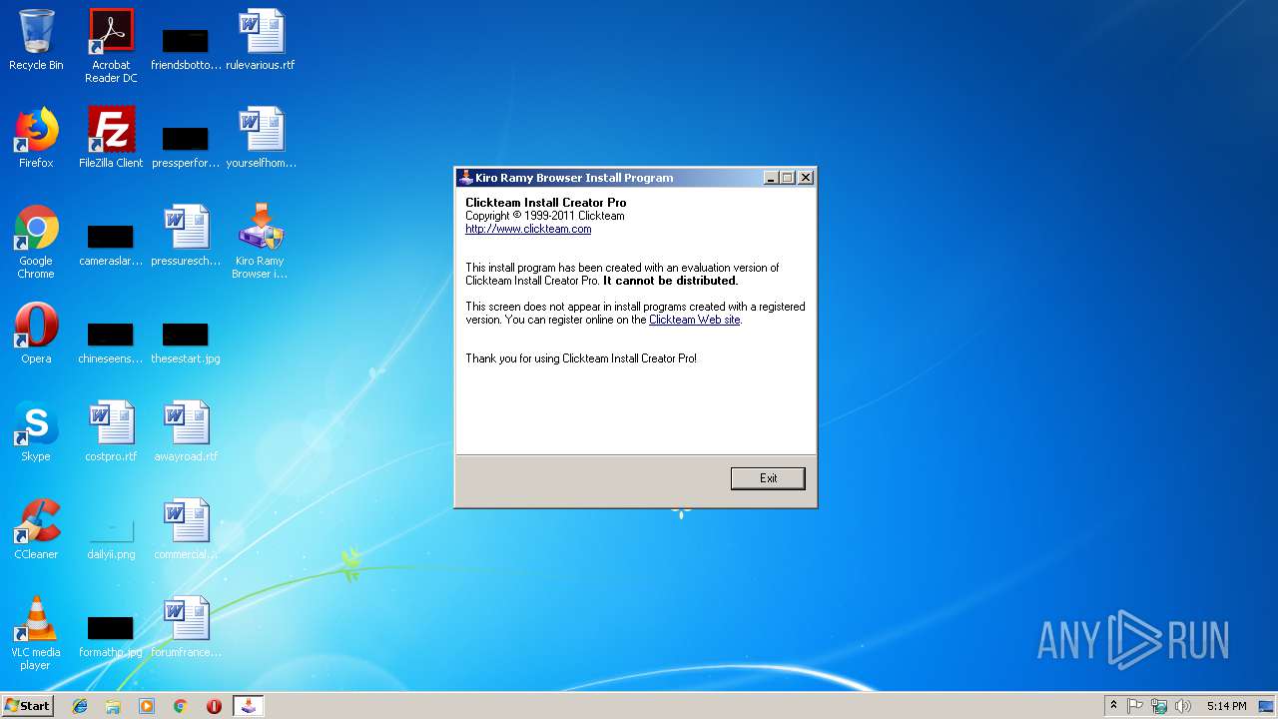Select the cameraslar... desktop file
The width and height of the screenshot is (1278, 719).
pos(111,244)
